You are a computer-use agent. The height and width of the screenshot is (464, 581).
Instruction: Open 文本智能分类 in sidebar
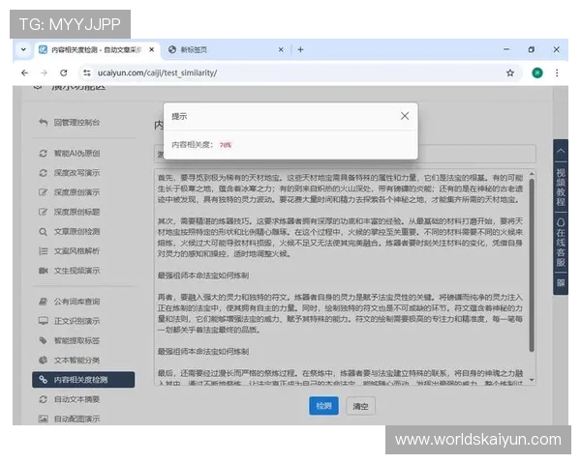coord(70,360)
